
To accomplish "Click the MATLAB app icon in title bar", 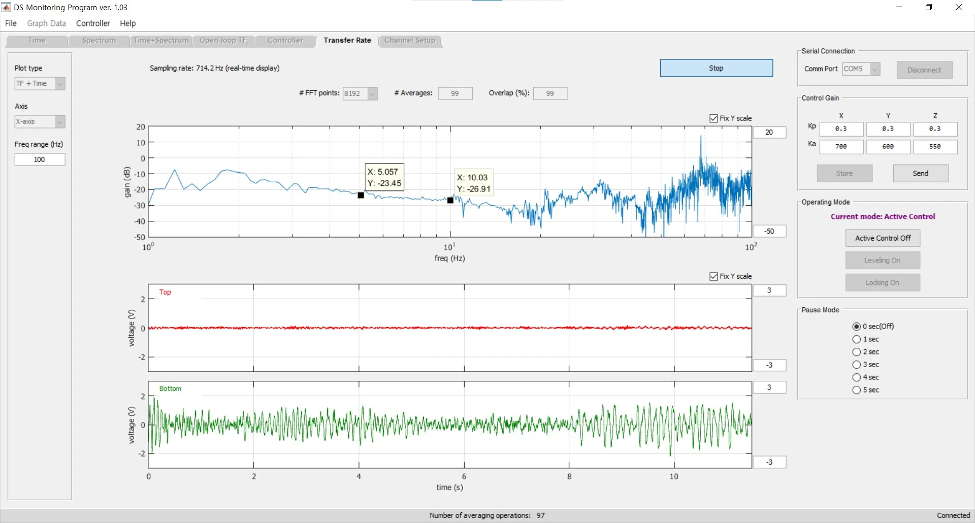I will (6, 7).
